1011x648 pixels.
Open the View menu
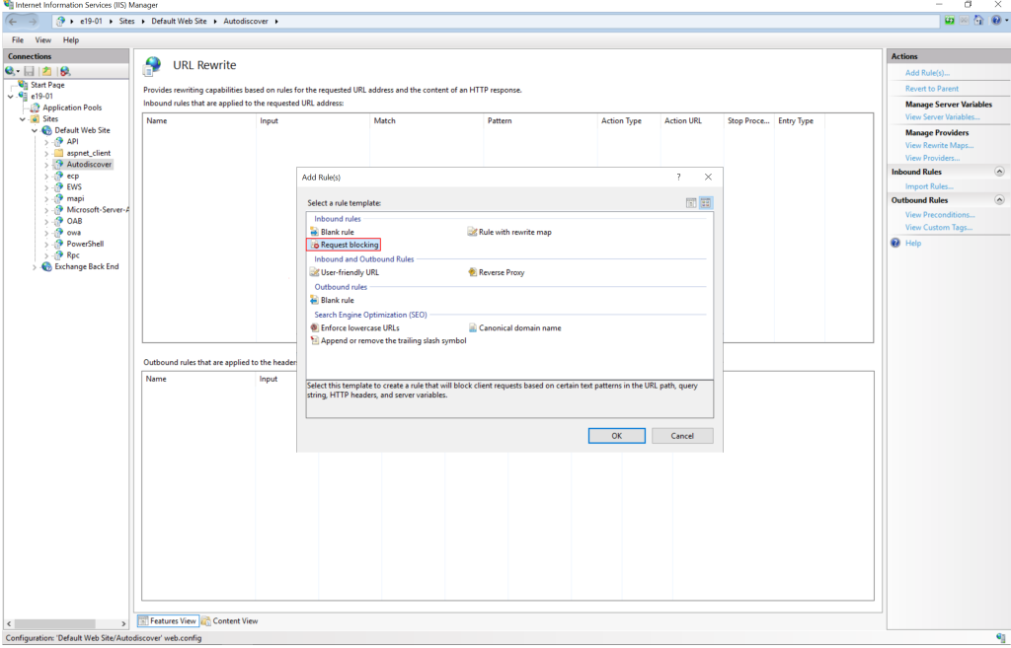pos(43,40)
